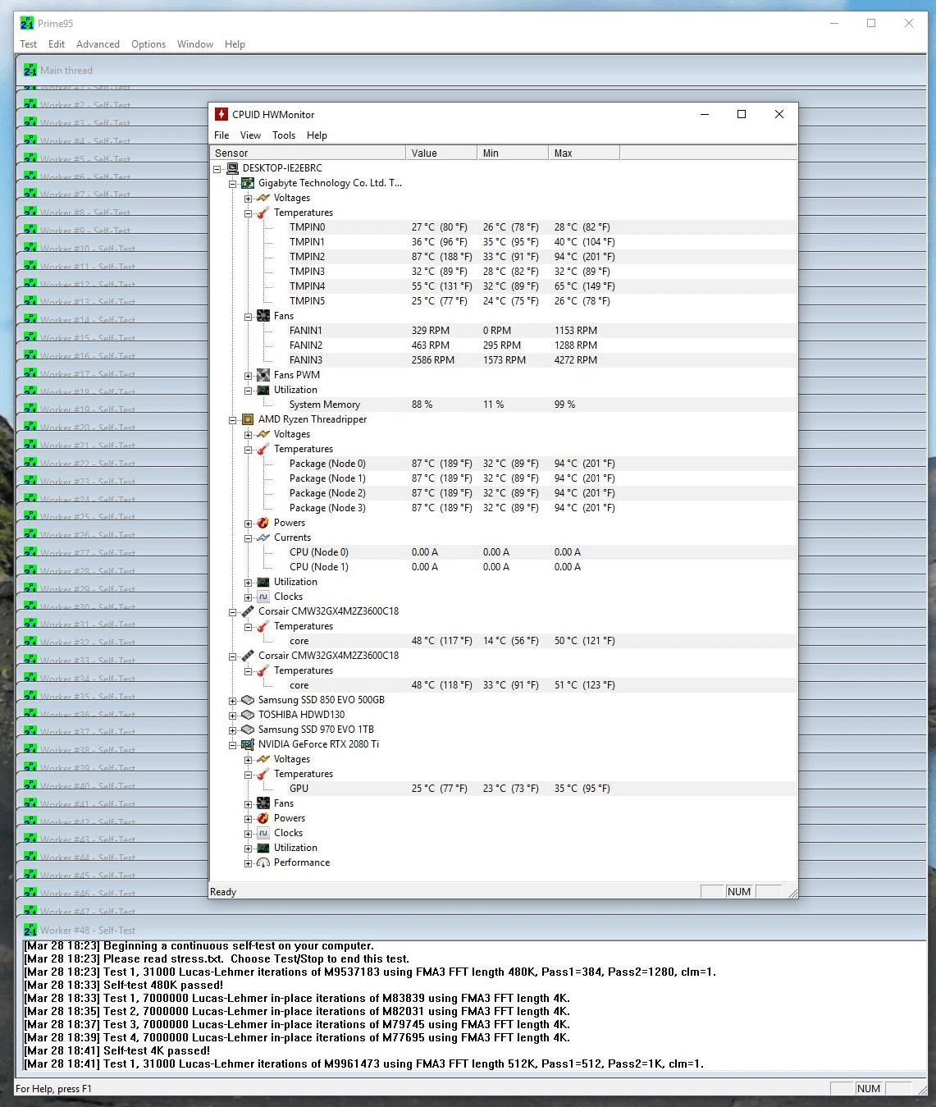
Task: Open the HWMonitor Tools menu
Action: tap(284, 135)
